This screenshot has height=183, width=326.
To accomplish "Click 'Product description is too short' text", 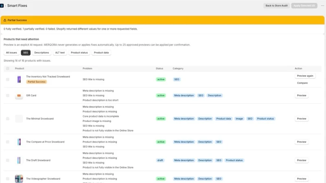I will (x=100, y=100).
